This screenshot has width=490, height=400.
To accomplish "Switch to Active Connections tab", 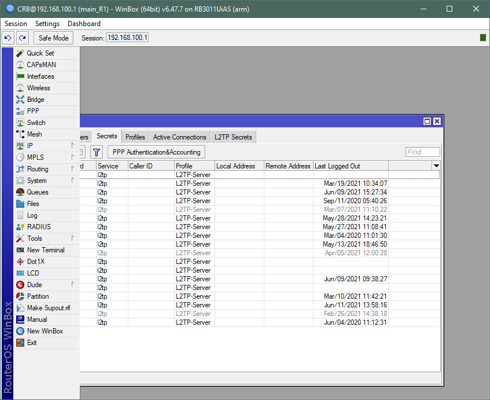I will (x=180, y=137).
